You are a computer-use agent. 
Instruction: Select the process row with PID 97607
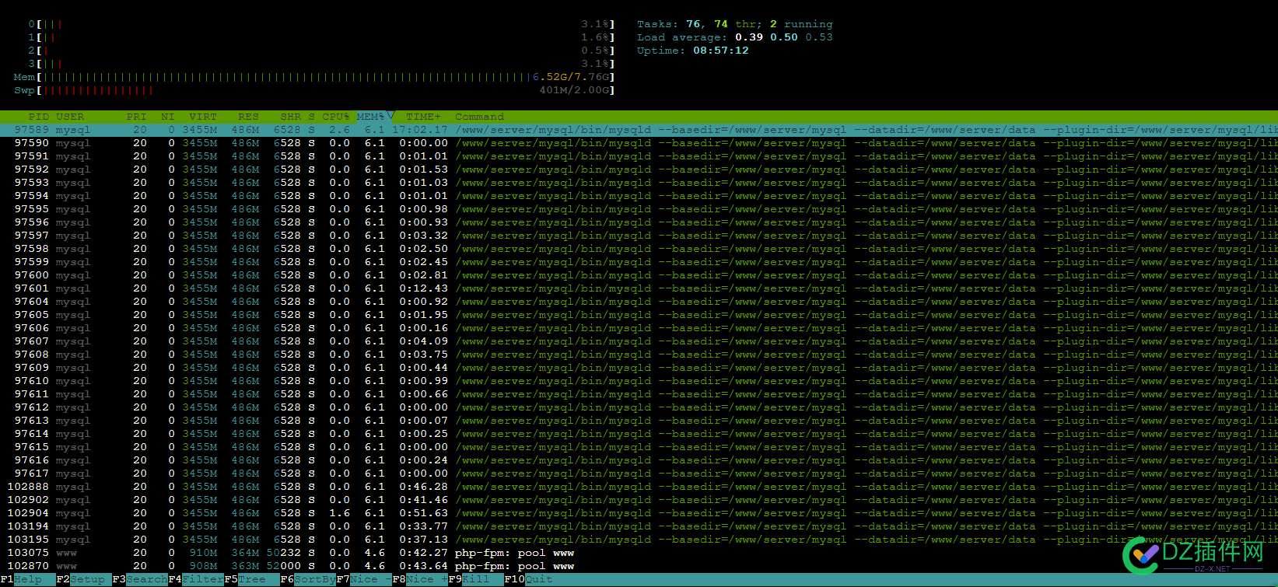(639, 341)
